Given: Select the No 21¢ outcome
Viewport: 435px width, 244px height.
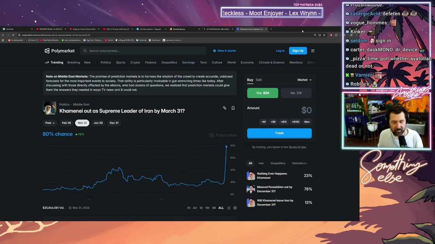Looking at the screenshot, I should (x=296, y=93).
